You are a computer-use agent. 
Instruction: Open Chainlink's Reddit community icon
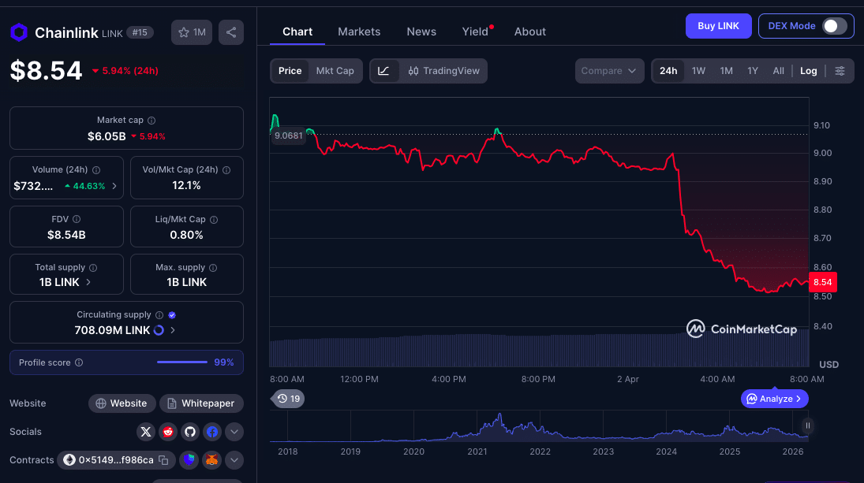click(168, 432)
